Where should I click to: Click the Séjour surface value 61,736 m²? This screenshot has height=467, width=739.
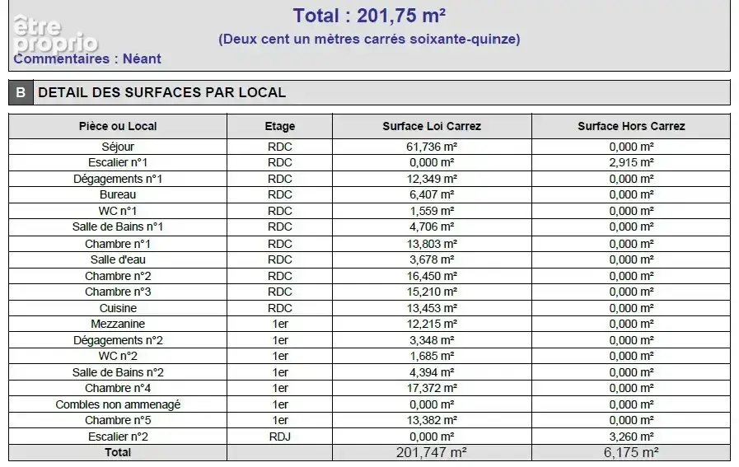click(432, 147)
